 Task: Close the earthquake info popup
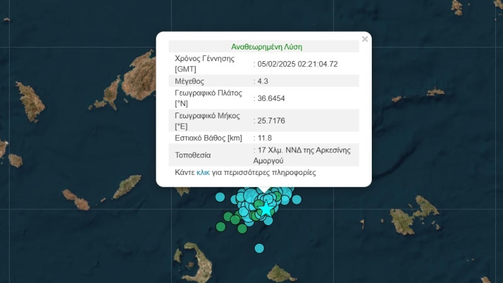coord(365,39)
